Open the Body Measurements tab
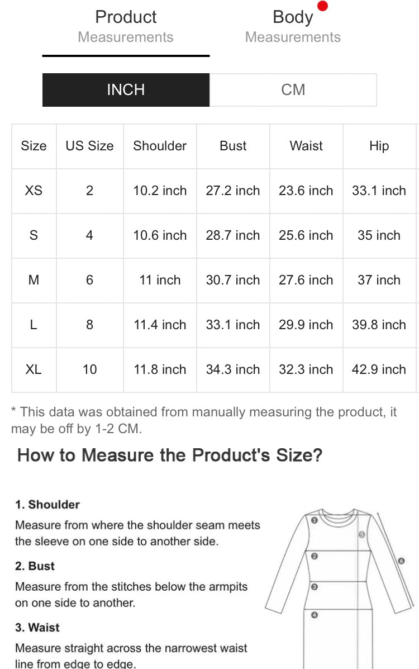The image size is (419, 669). pos(293,26)
